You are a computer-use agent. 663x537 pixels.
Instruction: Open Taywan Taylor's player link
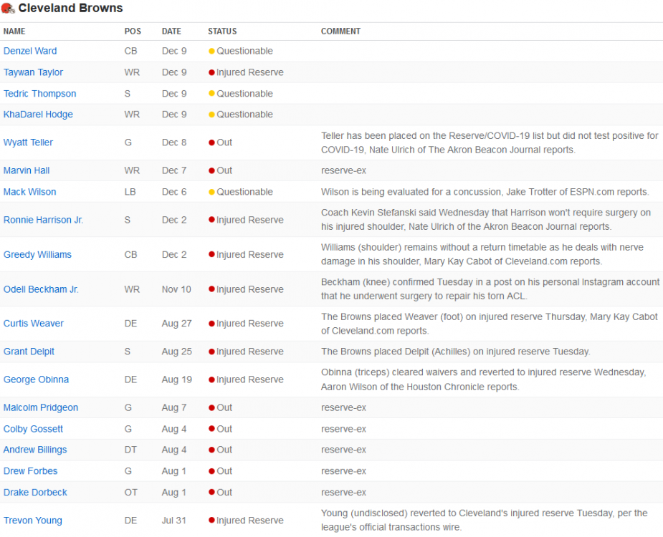click(x=33, y=72)
